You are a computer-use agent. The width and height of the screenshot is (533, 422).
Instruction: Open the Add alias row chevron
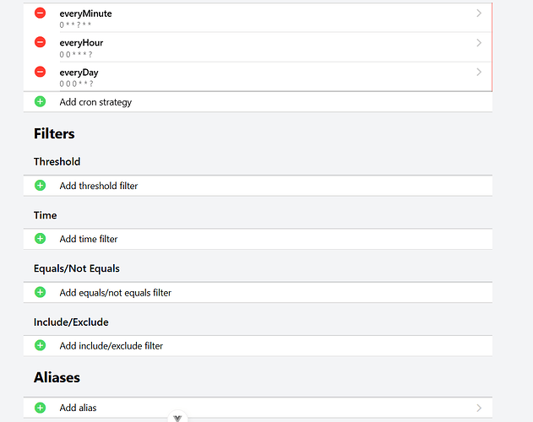pos(479,408)
